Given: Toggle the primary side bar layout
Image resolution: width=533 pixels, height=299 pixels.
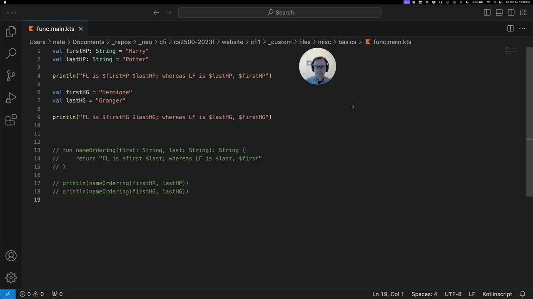Looking at the screenshot, I should [x=487, y=12].
